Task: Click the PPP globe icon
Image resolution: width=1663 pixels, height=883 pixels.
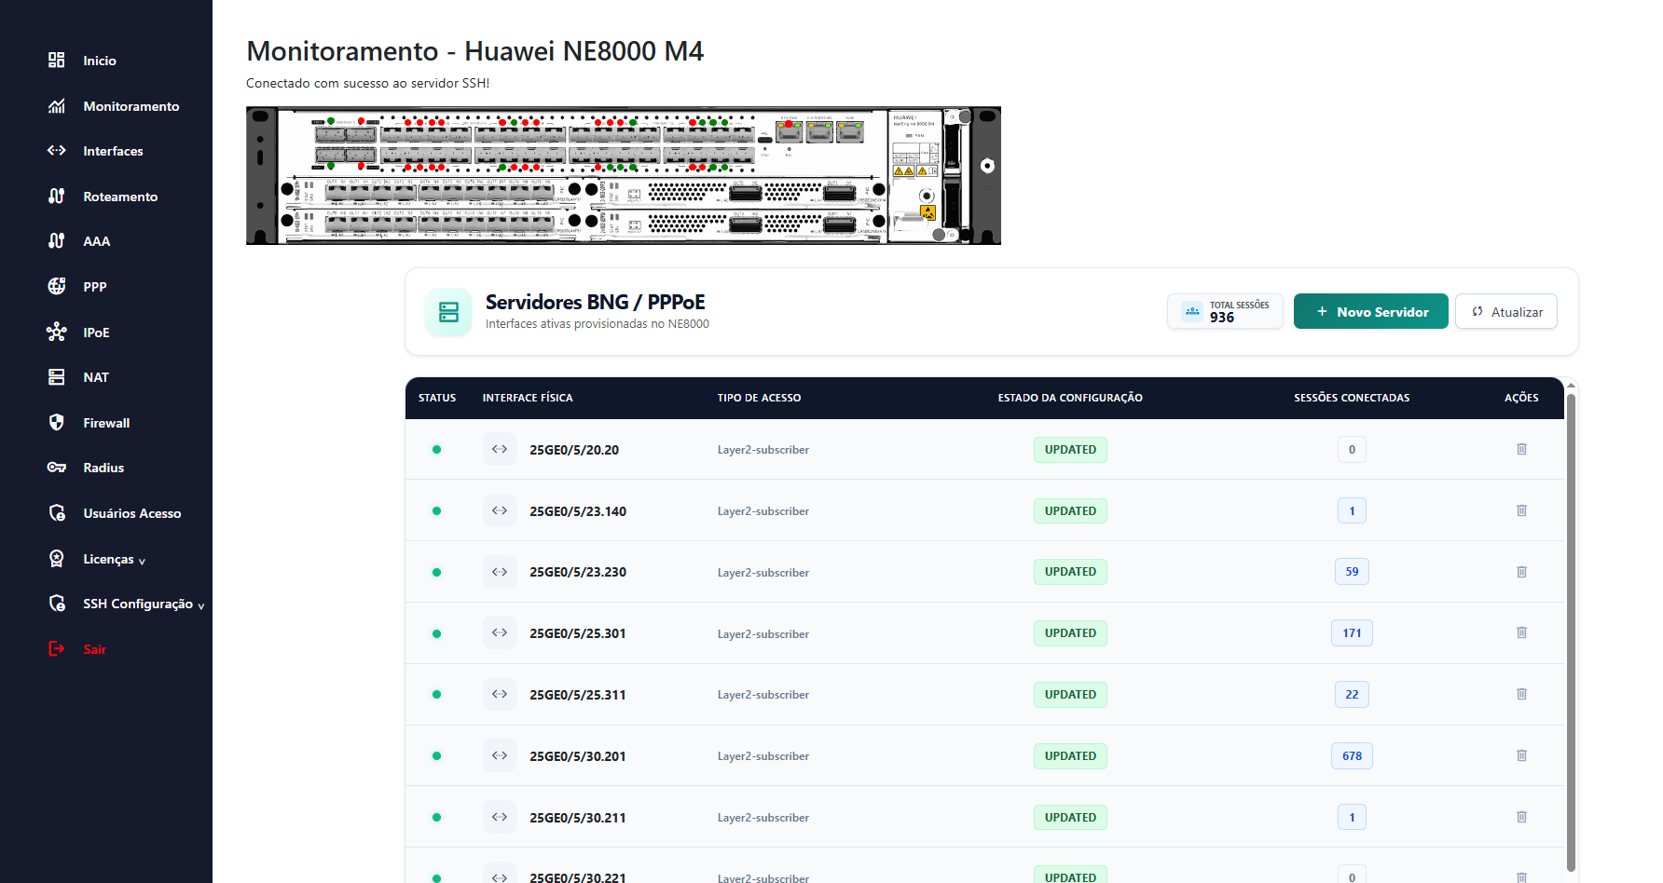Action: (x=57, y=287)
